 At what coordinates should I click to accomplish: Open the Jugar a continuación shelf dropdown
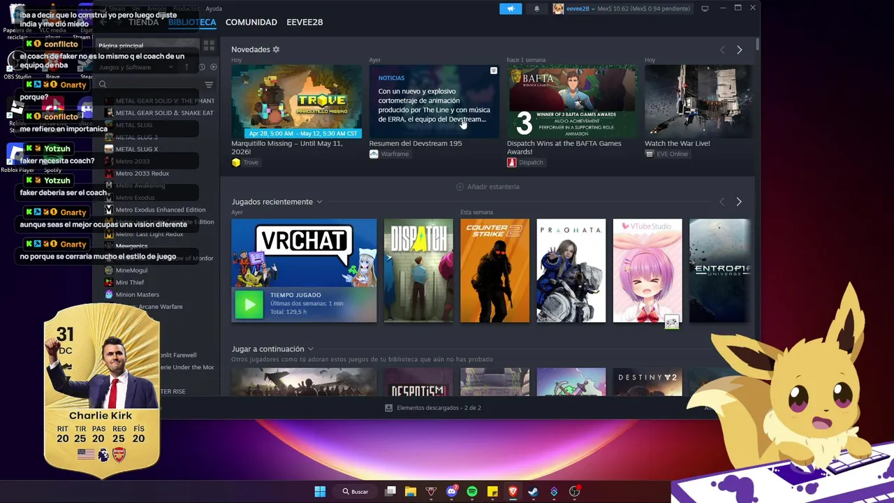[310, 349]
